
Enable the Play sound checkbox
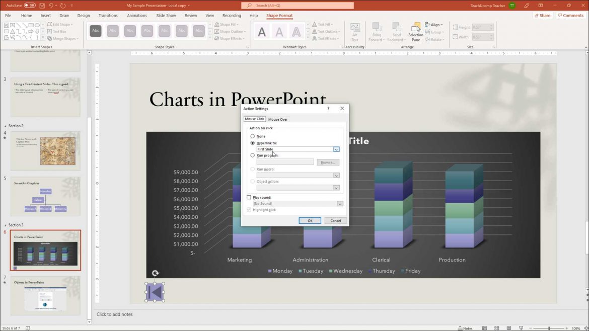[249, 197]
